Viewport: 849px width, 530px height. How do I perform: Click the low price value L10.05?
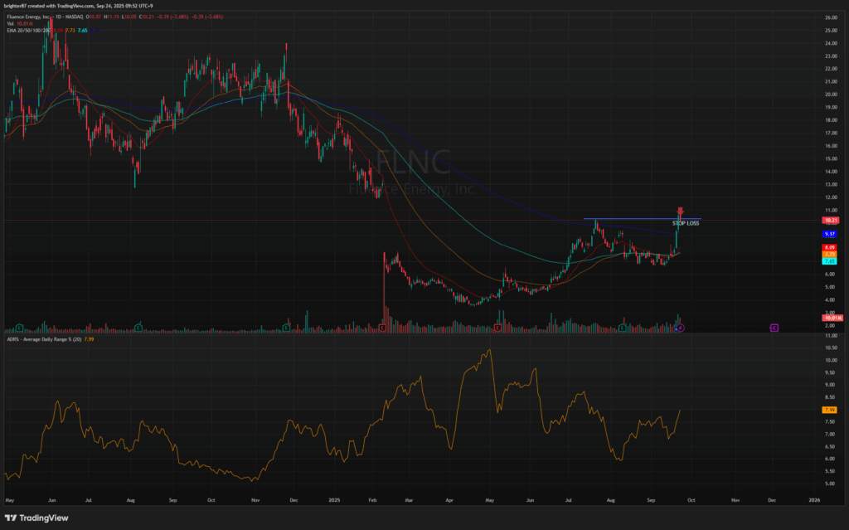tap(129, 17)
